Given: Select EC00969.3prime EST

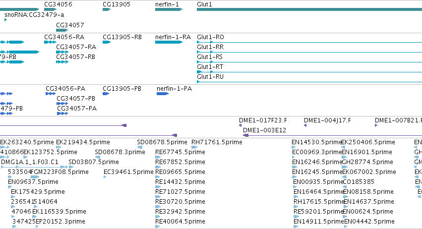Looking at the screenshot, I should 317,152.
